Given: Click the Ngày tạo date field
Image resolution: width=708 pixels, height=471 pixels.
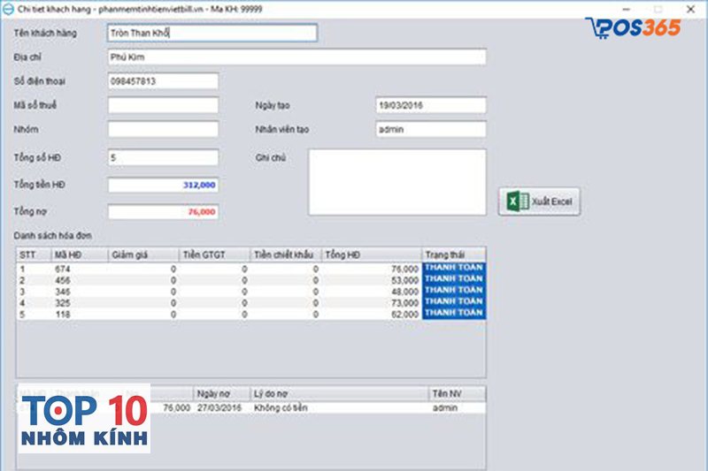Looking at the screenshot, I should pyautogui.click(x=430, y=105).
